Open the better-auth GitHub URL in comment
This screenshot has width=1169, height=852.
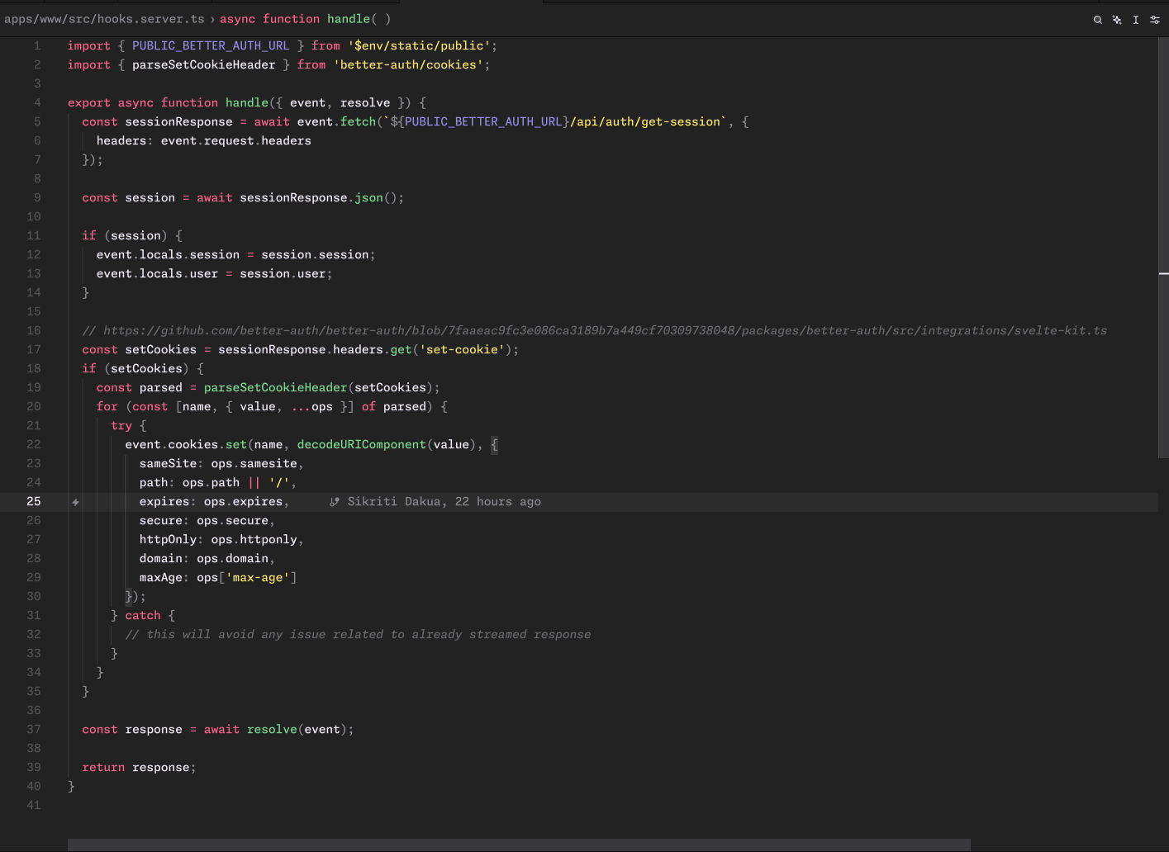(604, 330)
